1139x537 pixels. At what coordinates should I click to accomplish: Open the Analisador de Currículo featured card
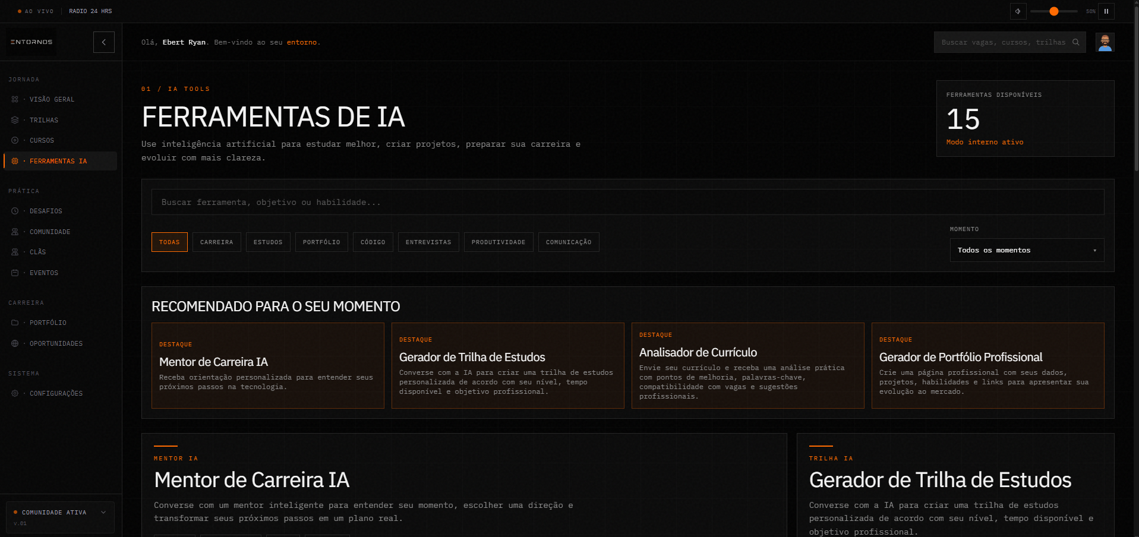[x=747, y=365]
